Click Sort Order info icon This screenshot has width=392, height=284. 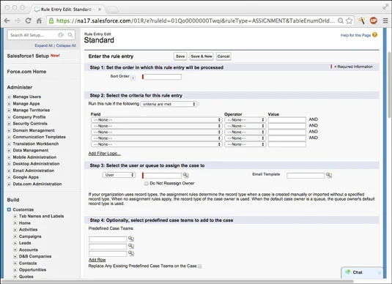point(133,78)
